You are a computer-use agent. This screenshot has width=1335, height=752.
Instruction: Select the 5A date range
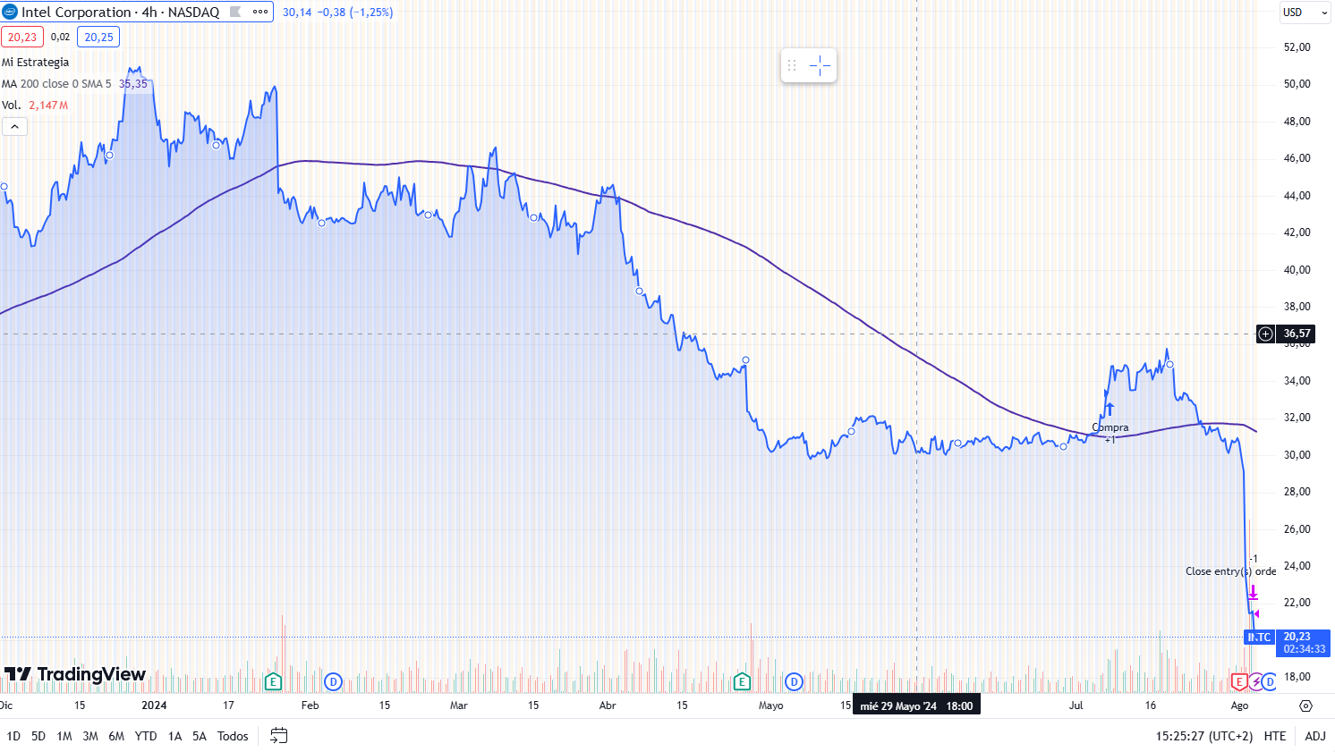200,736
